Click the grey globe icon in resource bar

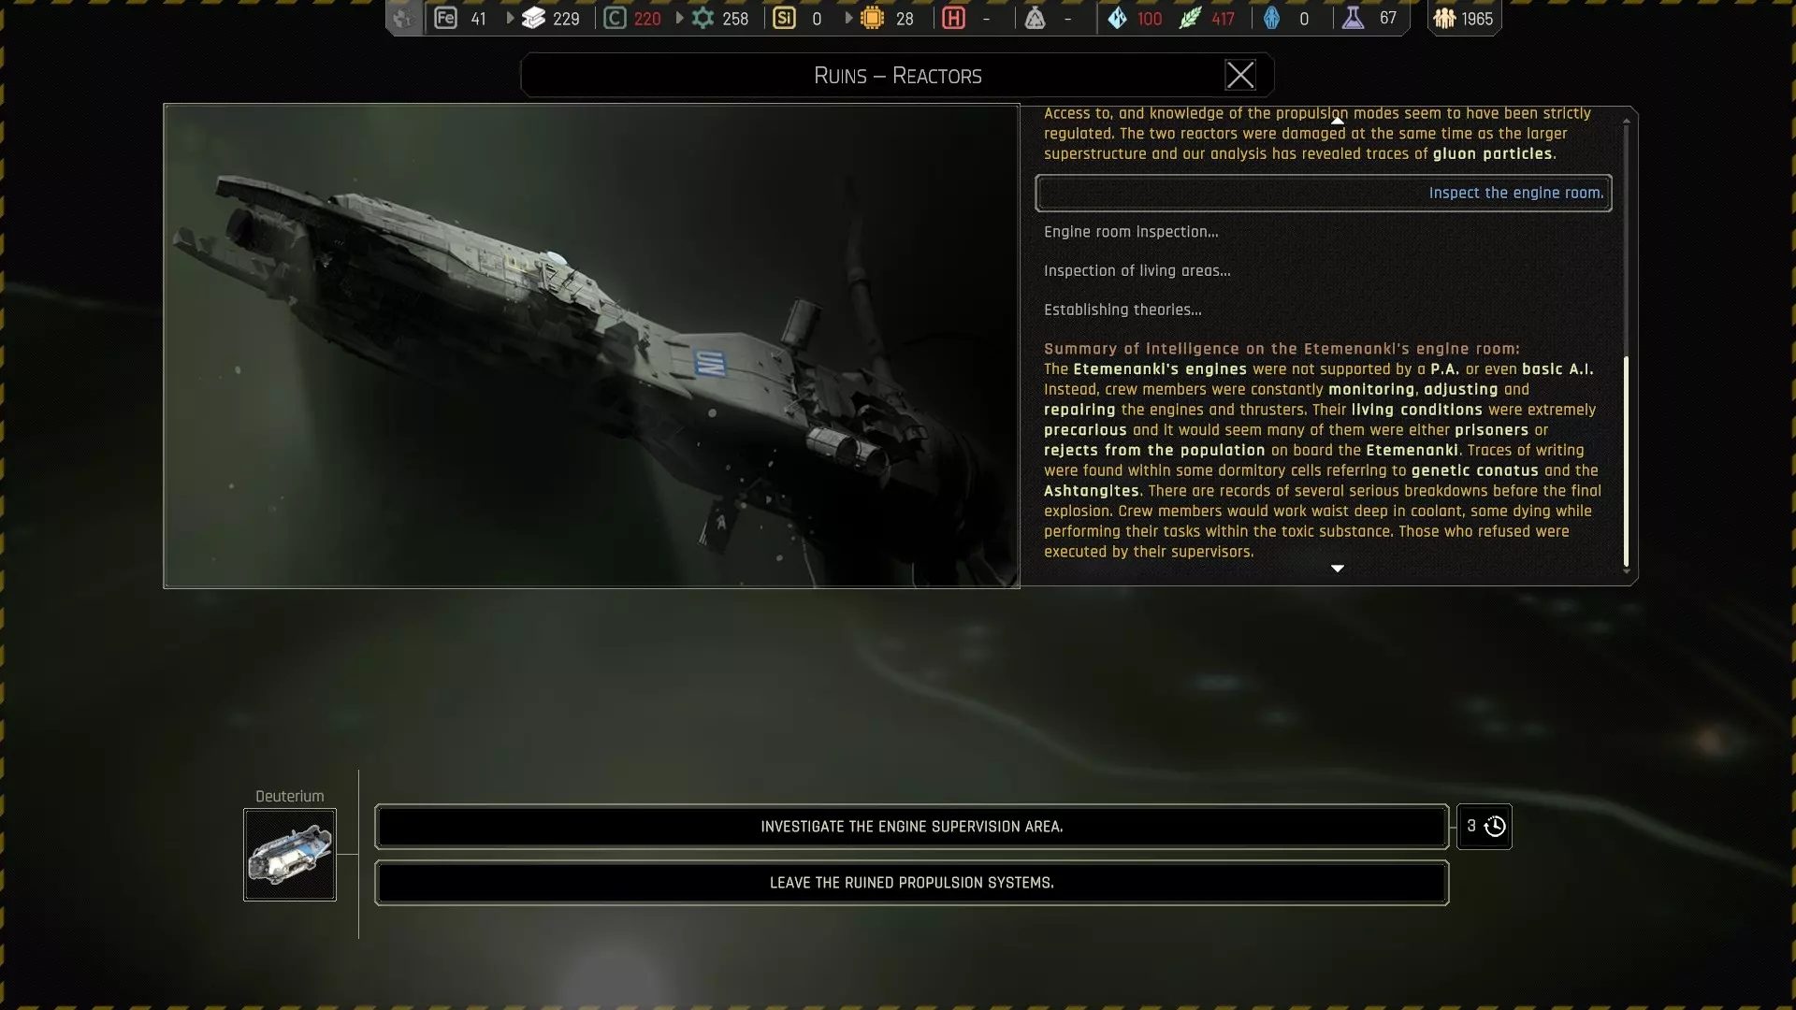pyautogui.click(x=403, y=18)
